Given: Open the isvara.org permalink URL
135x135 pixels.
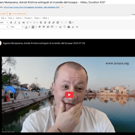Looking at the screenshot, I should (x=31, y=7).
